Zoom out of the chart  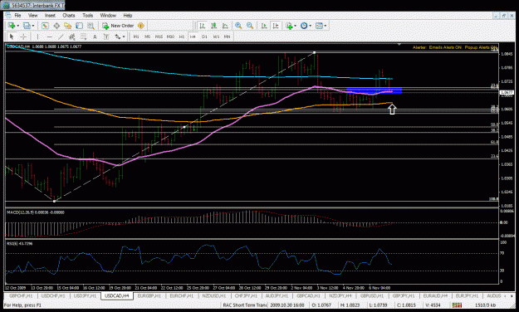tap(250, 26)
